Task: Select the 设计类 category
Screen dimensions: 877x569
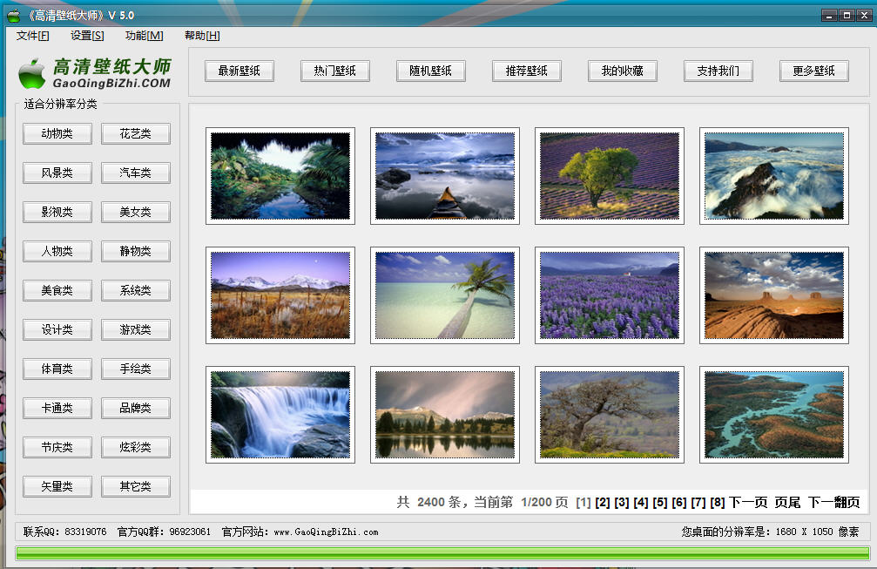Action: [57, 329]
